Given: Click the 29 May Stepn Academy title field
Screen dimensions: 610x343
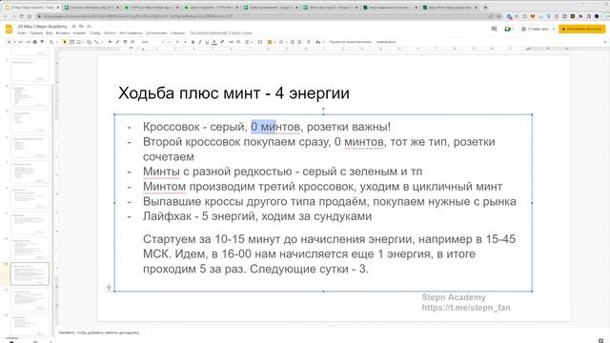Looking at the screenshot, I should point(42,27).
